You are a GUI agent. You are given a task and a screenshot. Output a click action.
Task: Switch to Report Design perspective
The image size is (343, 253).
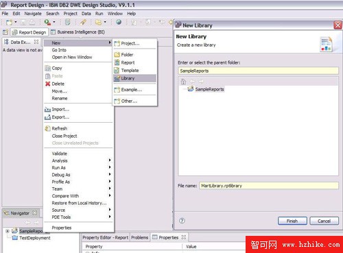click(x=29, y=32)
